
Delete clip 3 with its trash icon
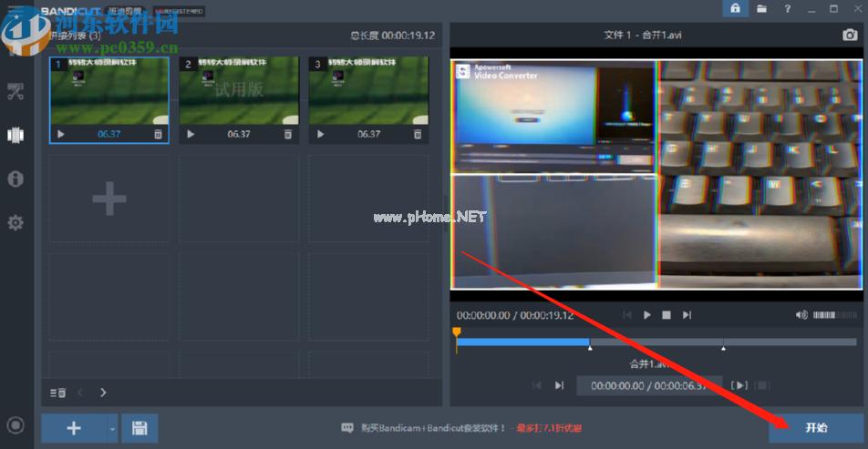(418, 134)
